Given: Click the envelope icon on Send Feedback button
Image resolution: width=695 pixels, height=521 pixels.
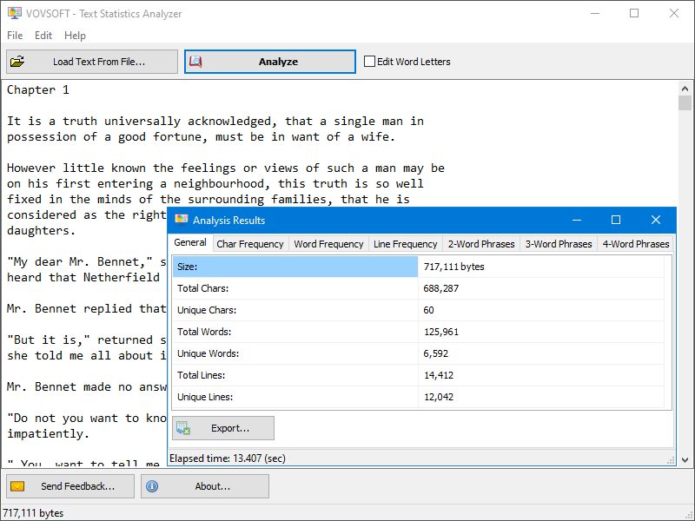Looking at the screenshot, I should pos(20,485).
